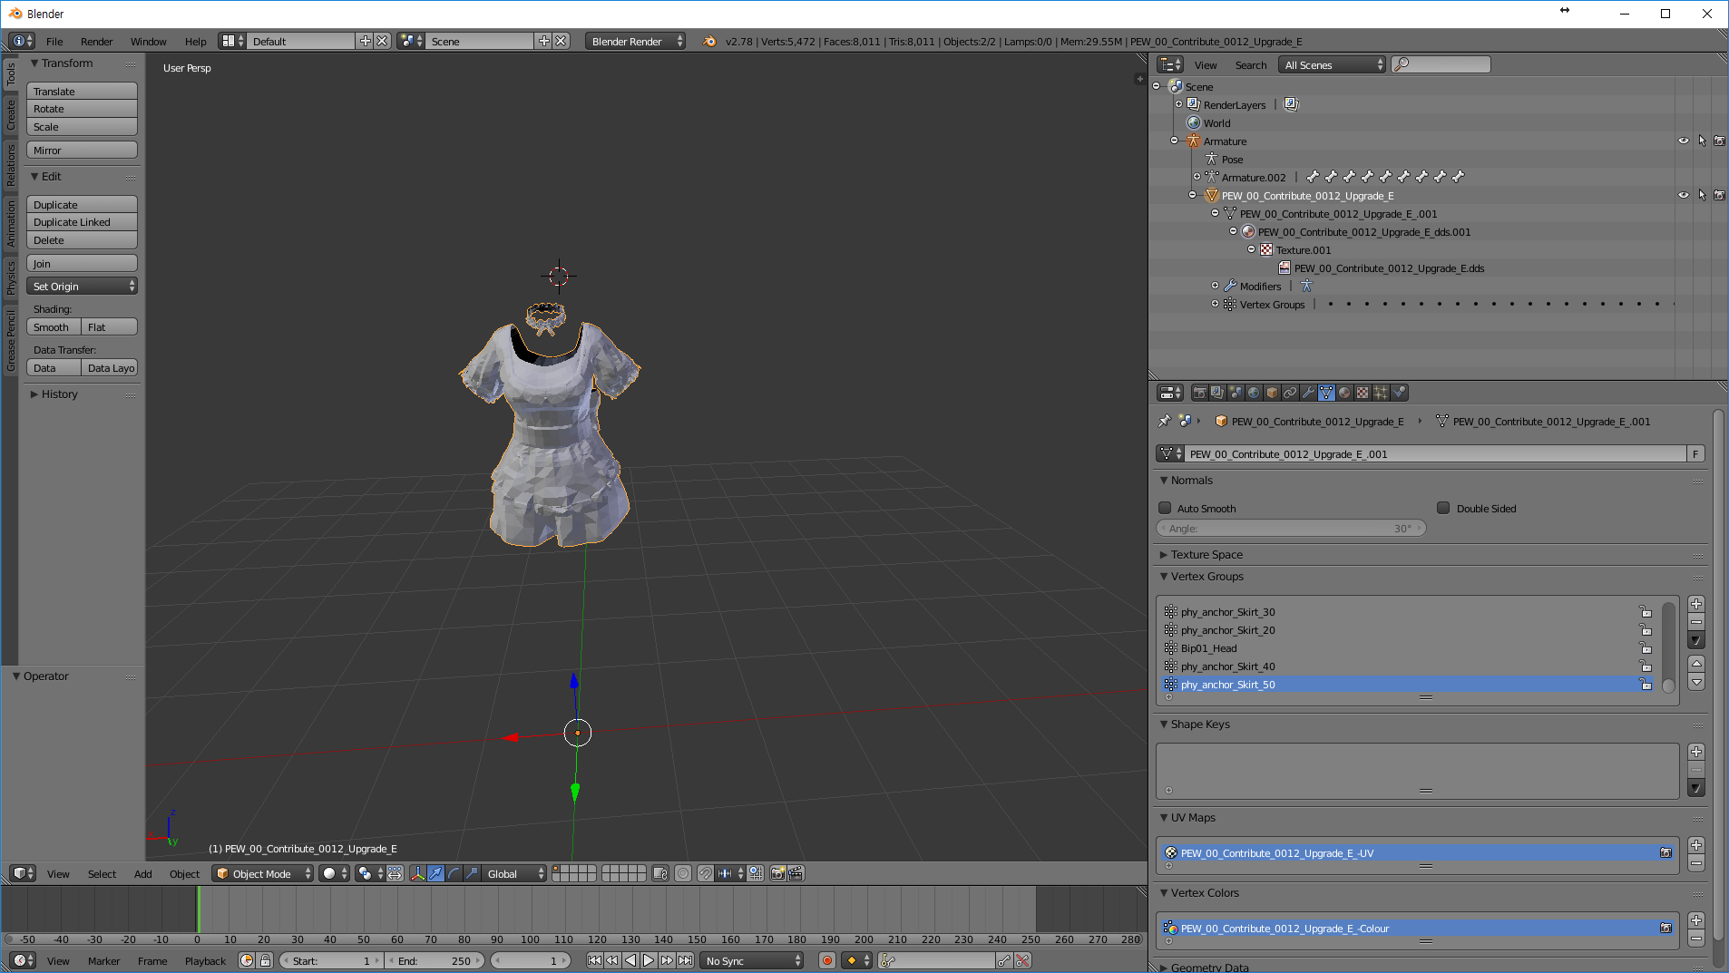Enable the Auto Smooth checkbox

tap(1166, 509)
